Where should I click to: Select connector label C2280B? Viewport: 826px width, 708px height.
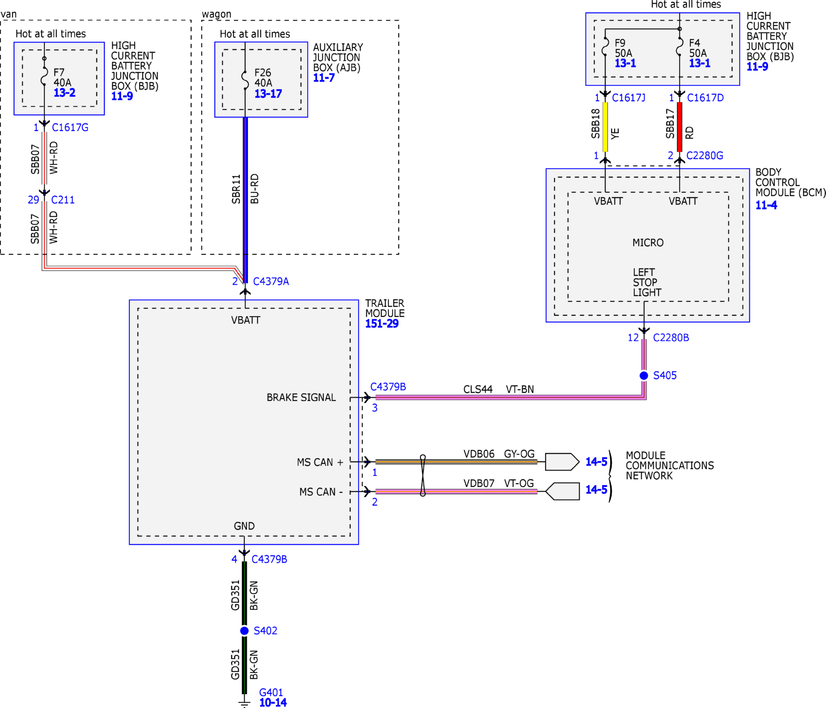click(x=671, y=338)
